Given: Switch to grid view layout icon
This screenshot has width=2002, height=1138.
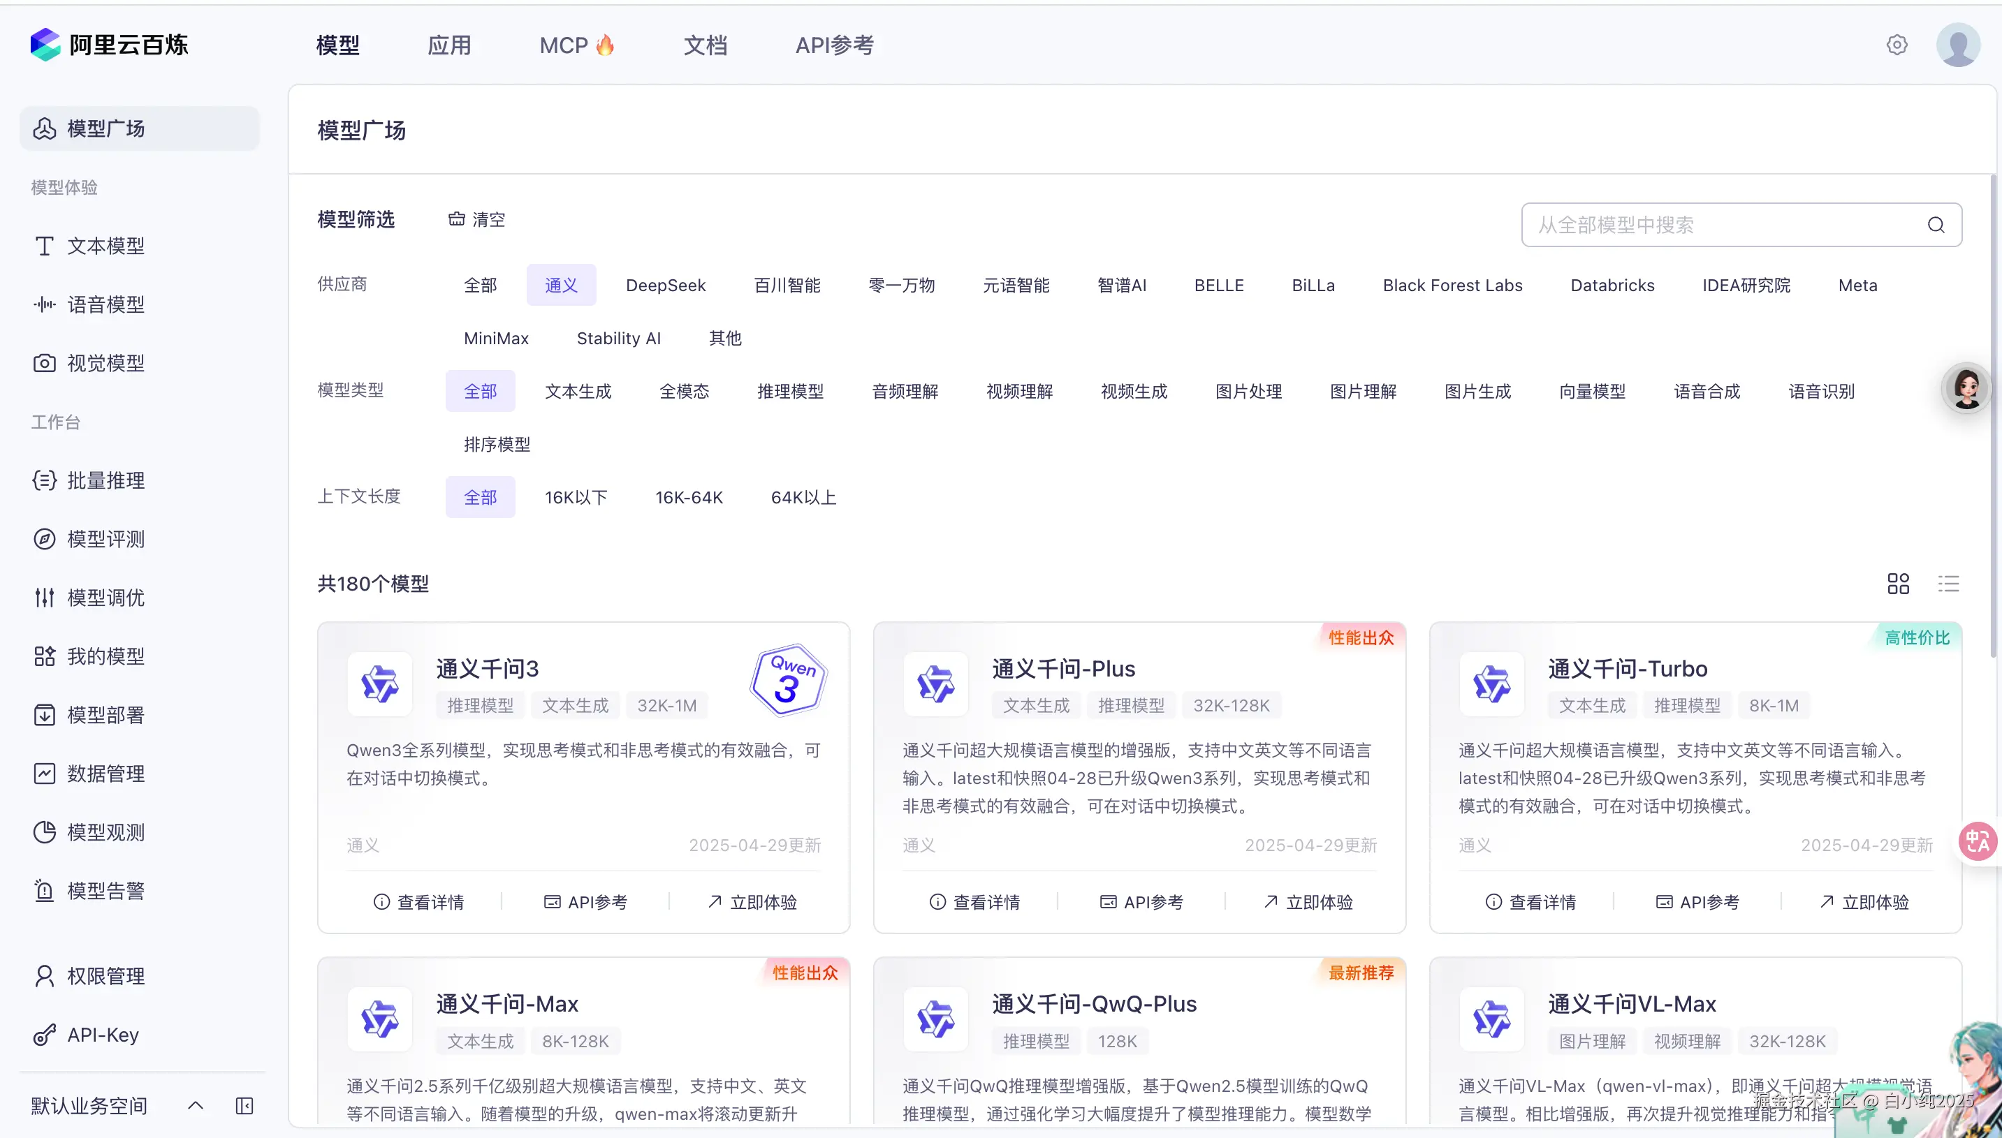Looking at the screenshot, I should point(1898,584).
